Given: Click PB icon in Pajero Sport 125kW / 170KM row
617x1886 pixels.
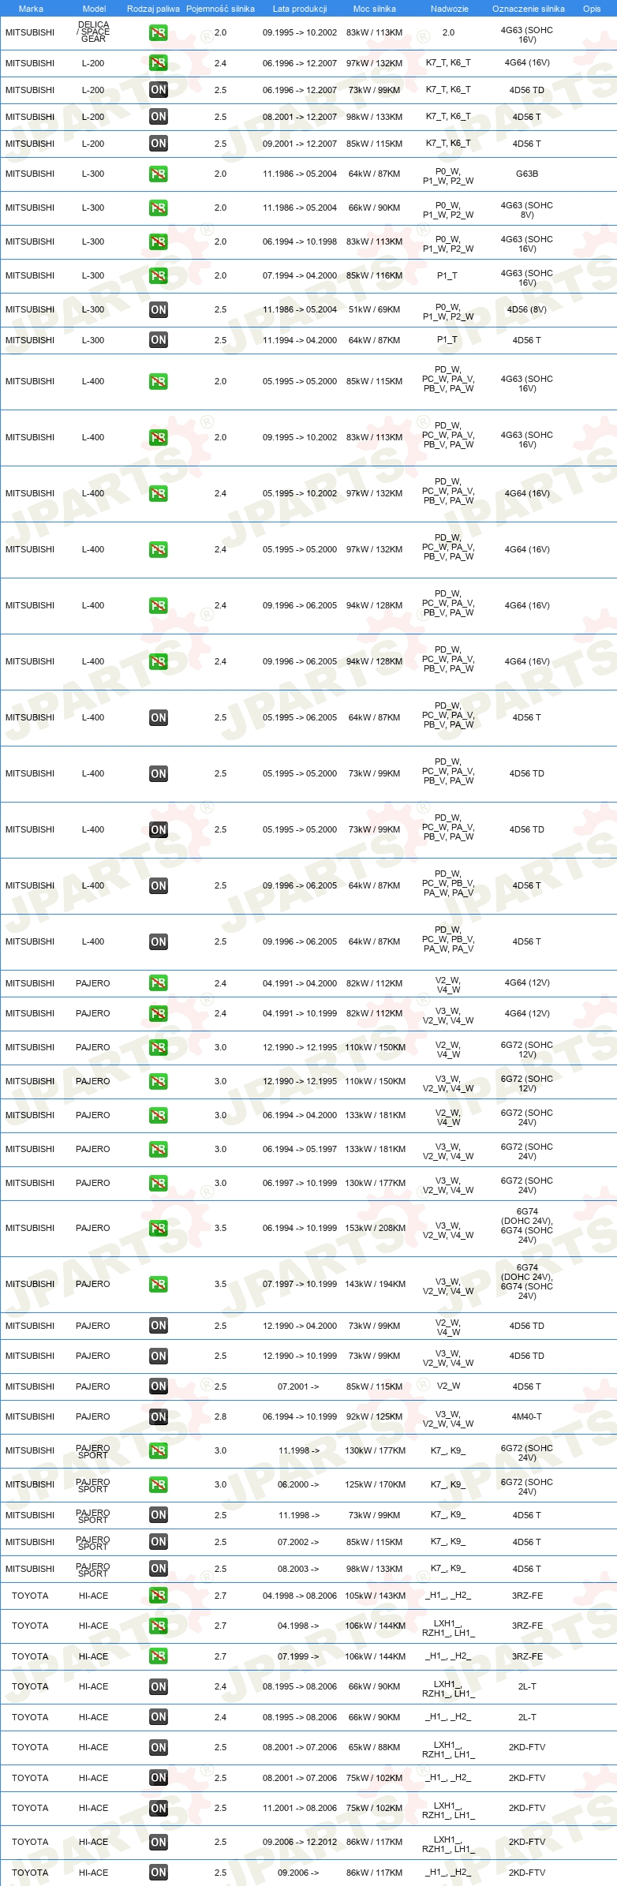Looking at the screenshot, I should [159, 1485].
